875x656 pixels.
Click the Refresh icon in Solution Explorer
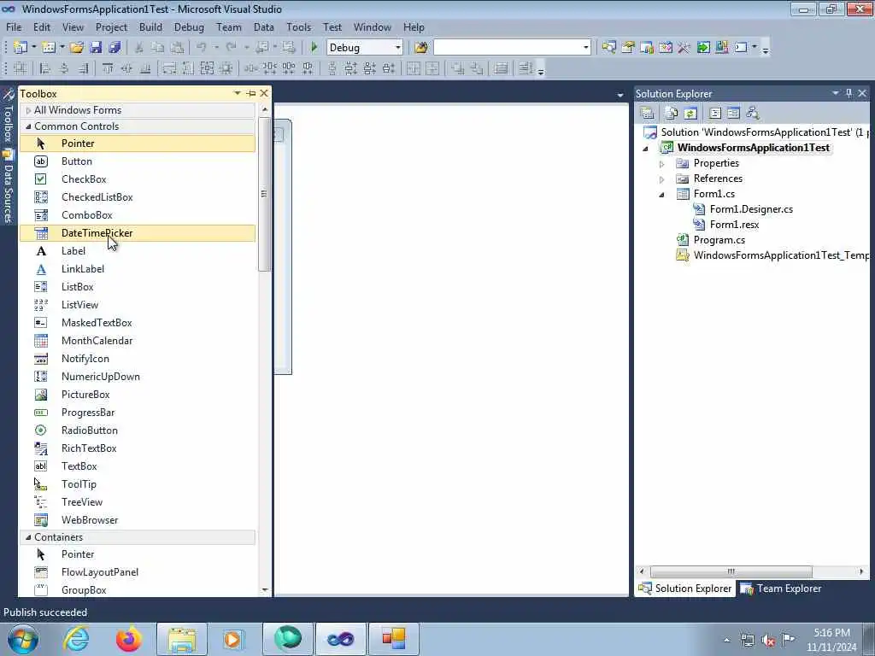[690, 114]
